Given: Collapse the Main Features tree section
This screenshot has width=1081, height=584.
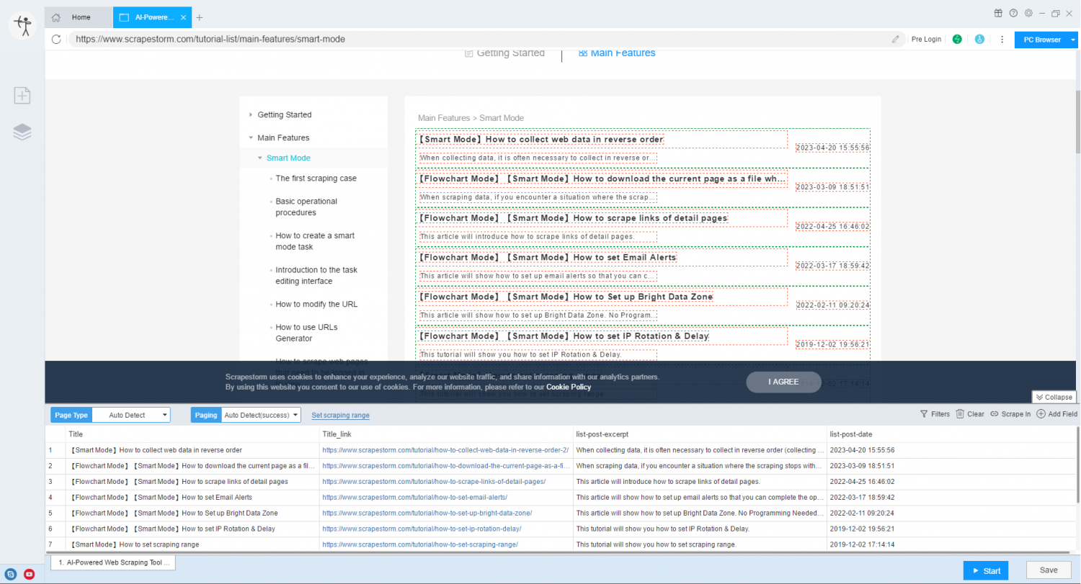Looking at the screenshot, I should 251,138.
